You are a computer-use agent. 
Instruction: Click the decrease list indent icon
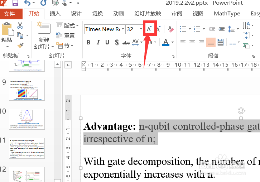pyautogui.click(x=212, y=29)
